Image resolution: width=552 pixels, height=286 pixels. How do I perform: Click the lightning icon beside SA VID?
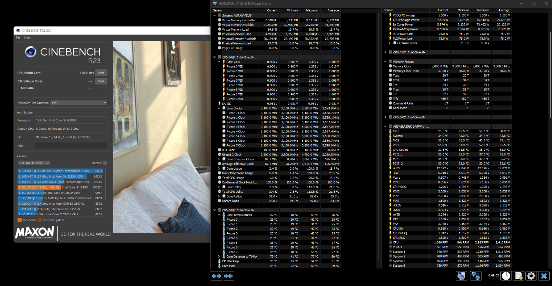tap(219, 104)
